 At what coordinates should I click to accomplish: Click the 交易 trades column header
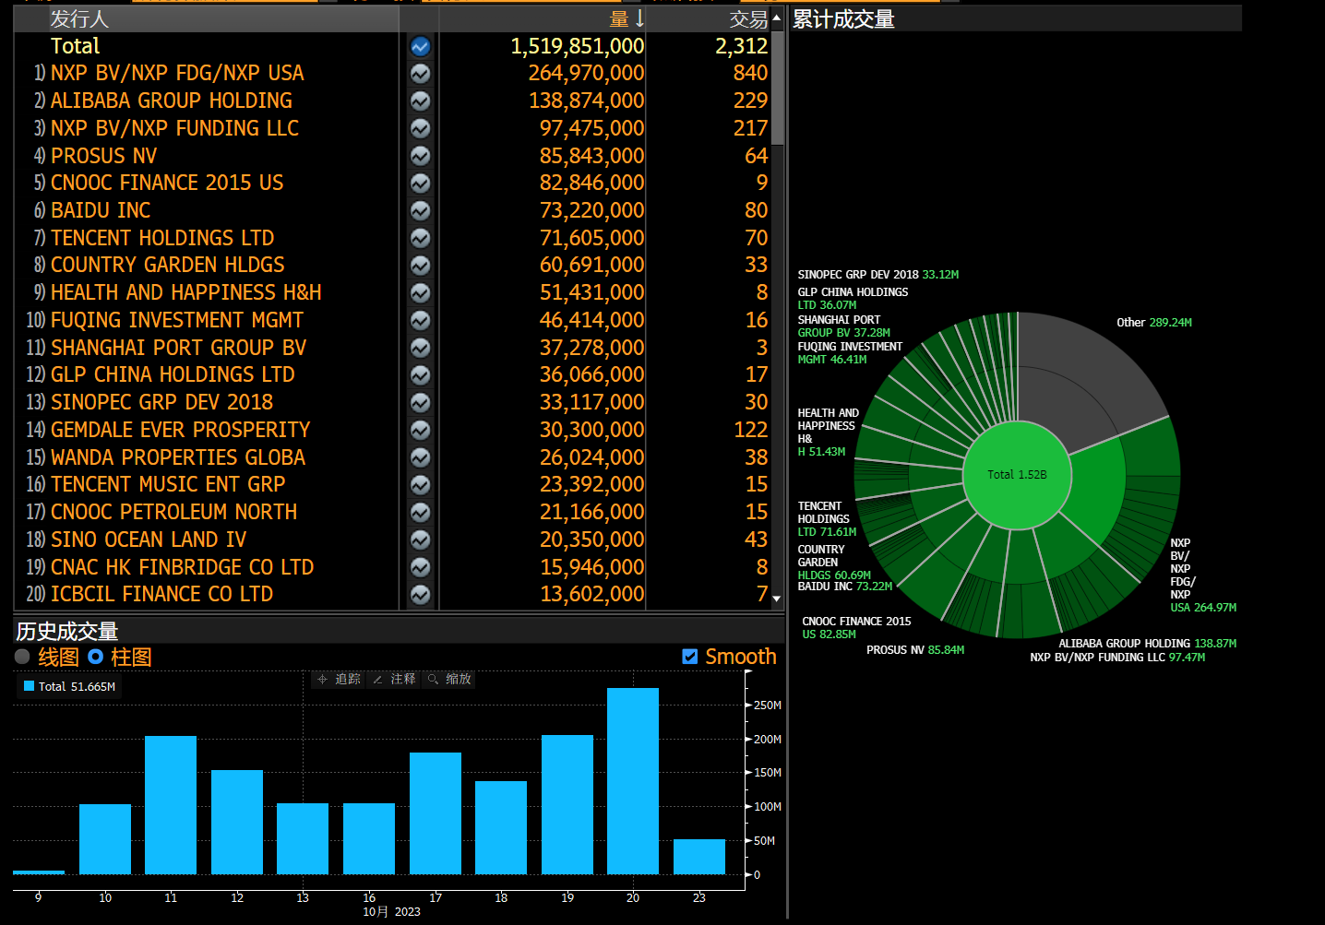[747, 18]
